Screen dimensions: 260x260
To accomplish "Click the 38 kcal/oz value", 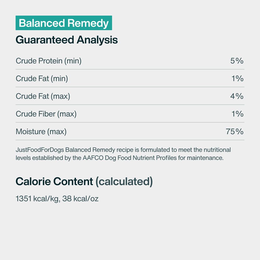I will coord(80,199).
